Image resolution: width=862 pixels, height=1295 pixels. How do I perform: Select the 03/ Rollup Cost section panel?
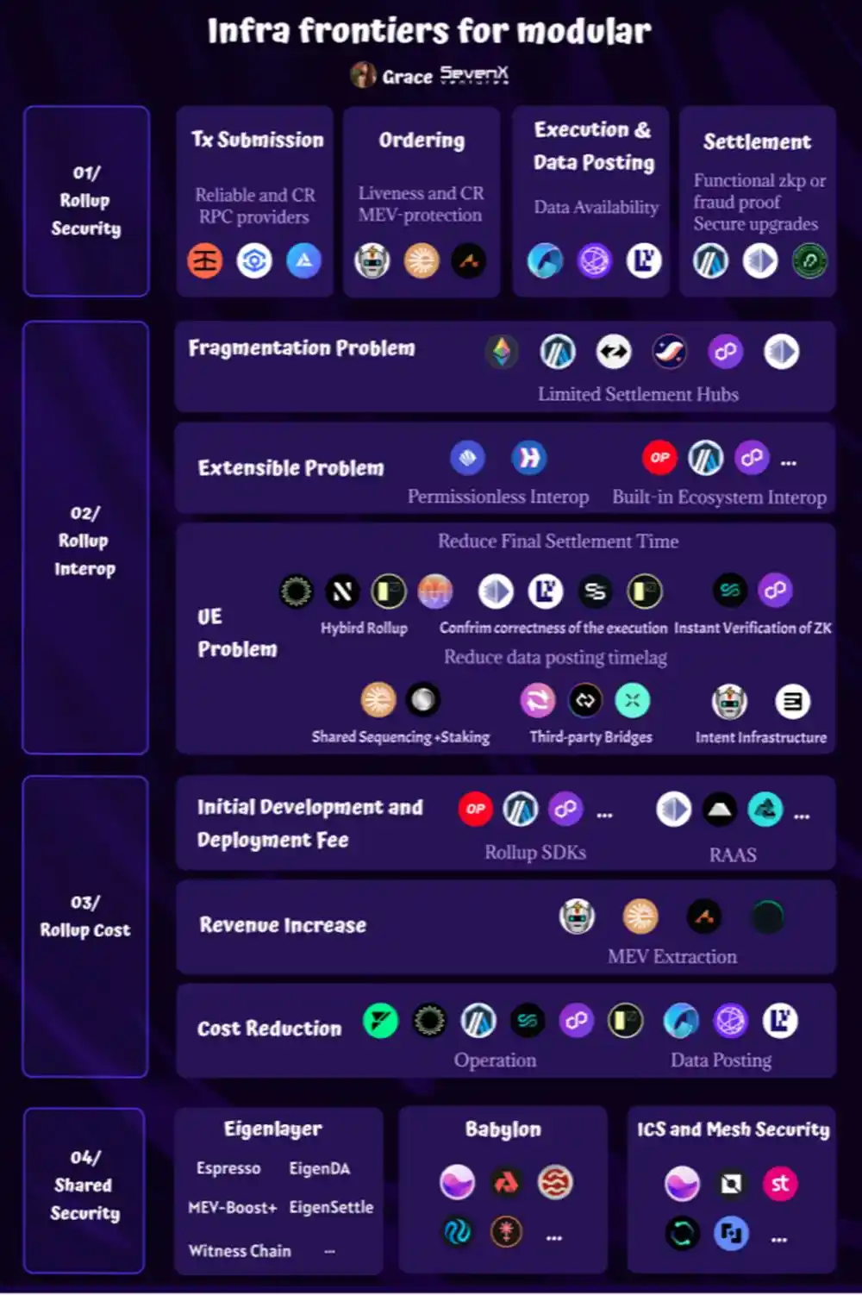tap(85, 926)
